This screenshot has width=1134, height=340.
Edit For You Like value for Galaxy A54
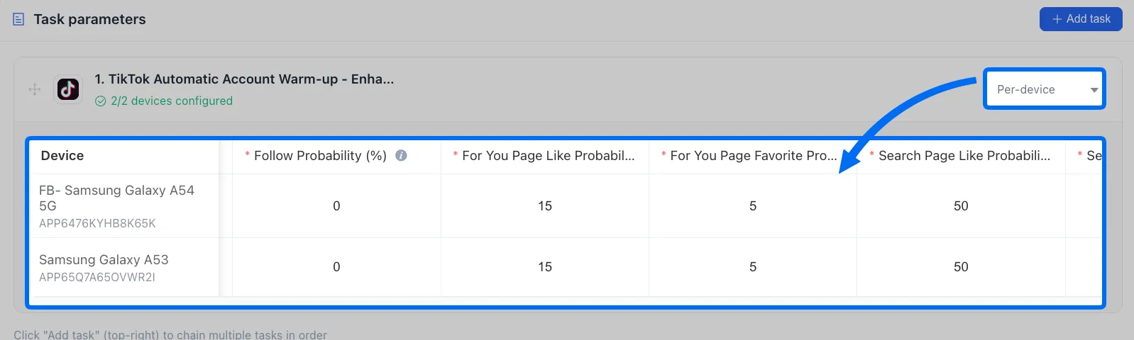click(x=544, y=206)
